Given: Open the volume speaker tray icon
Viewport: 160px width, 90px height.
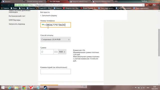Looking at the screenshot, I should click(x=144, y=88).
